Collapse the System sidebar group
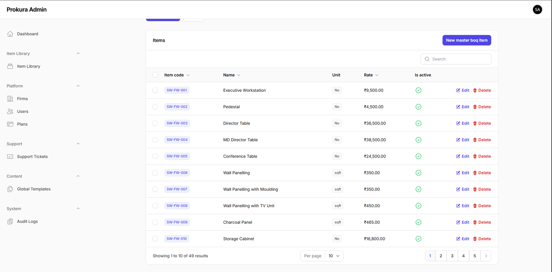Screen dimensions: 552x272 point(78,209)
